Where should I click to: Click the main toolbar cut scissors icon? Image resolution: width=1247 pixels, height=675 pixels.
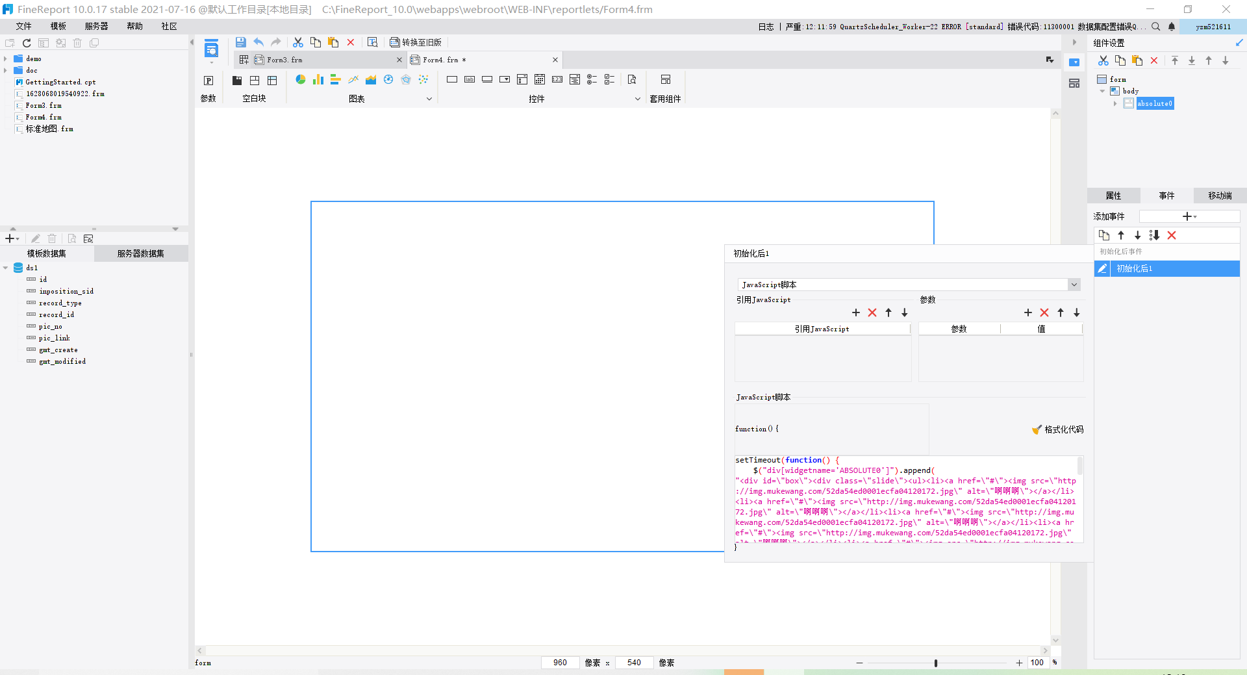pyautogui.click(x=298, y=42)
